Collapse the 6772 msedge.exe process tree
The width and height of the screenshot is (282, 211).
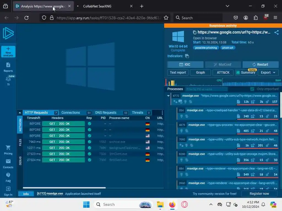coord(168,96)
